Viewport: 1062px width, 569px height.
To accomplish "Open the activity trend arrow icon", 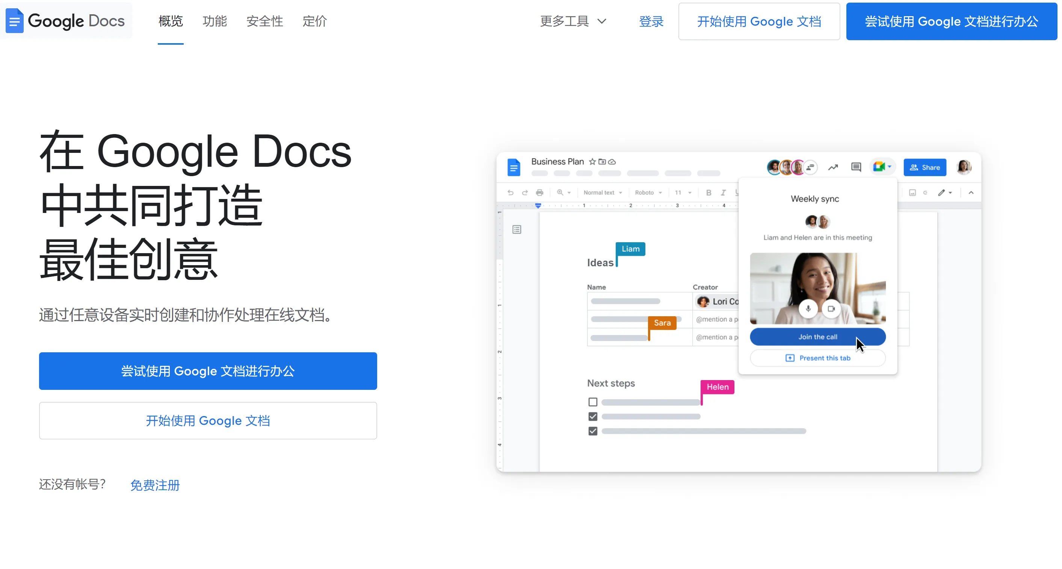I will (x=833, y=168).
